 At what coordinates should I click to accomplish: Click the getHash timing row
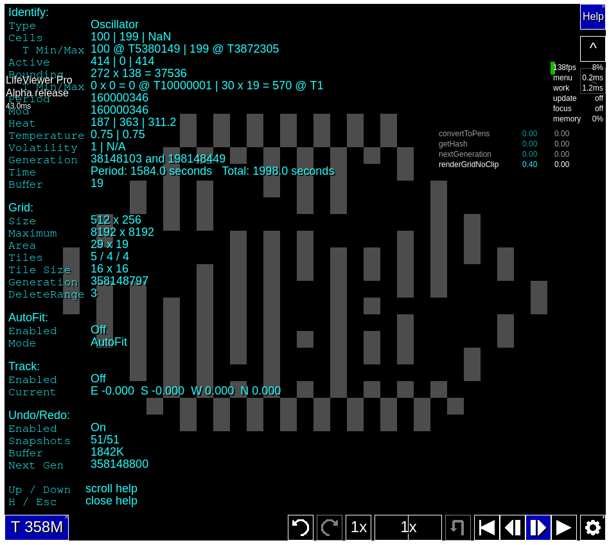(504, 144)
